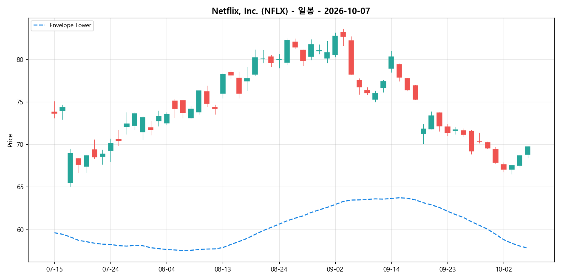Image resolution: width=561 pixels, height=280 pixels.
Task: Click the '07-15' x-axis date label
Action: tap(54, 269)
